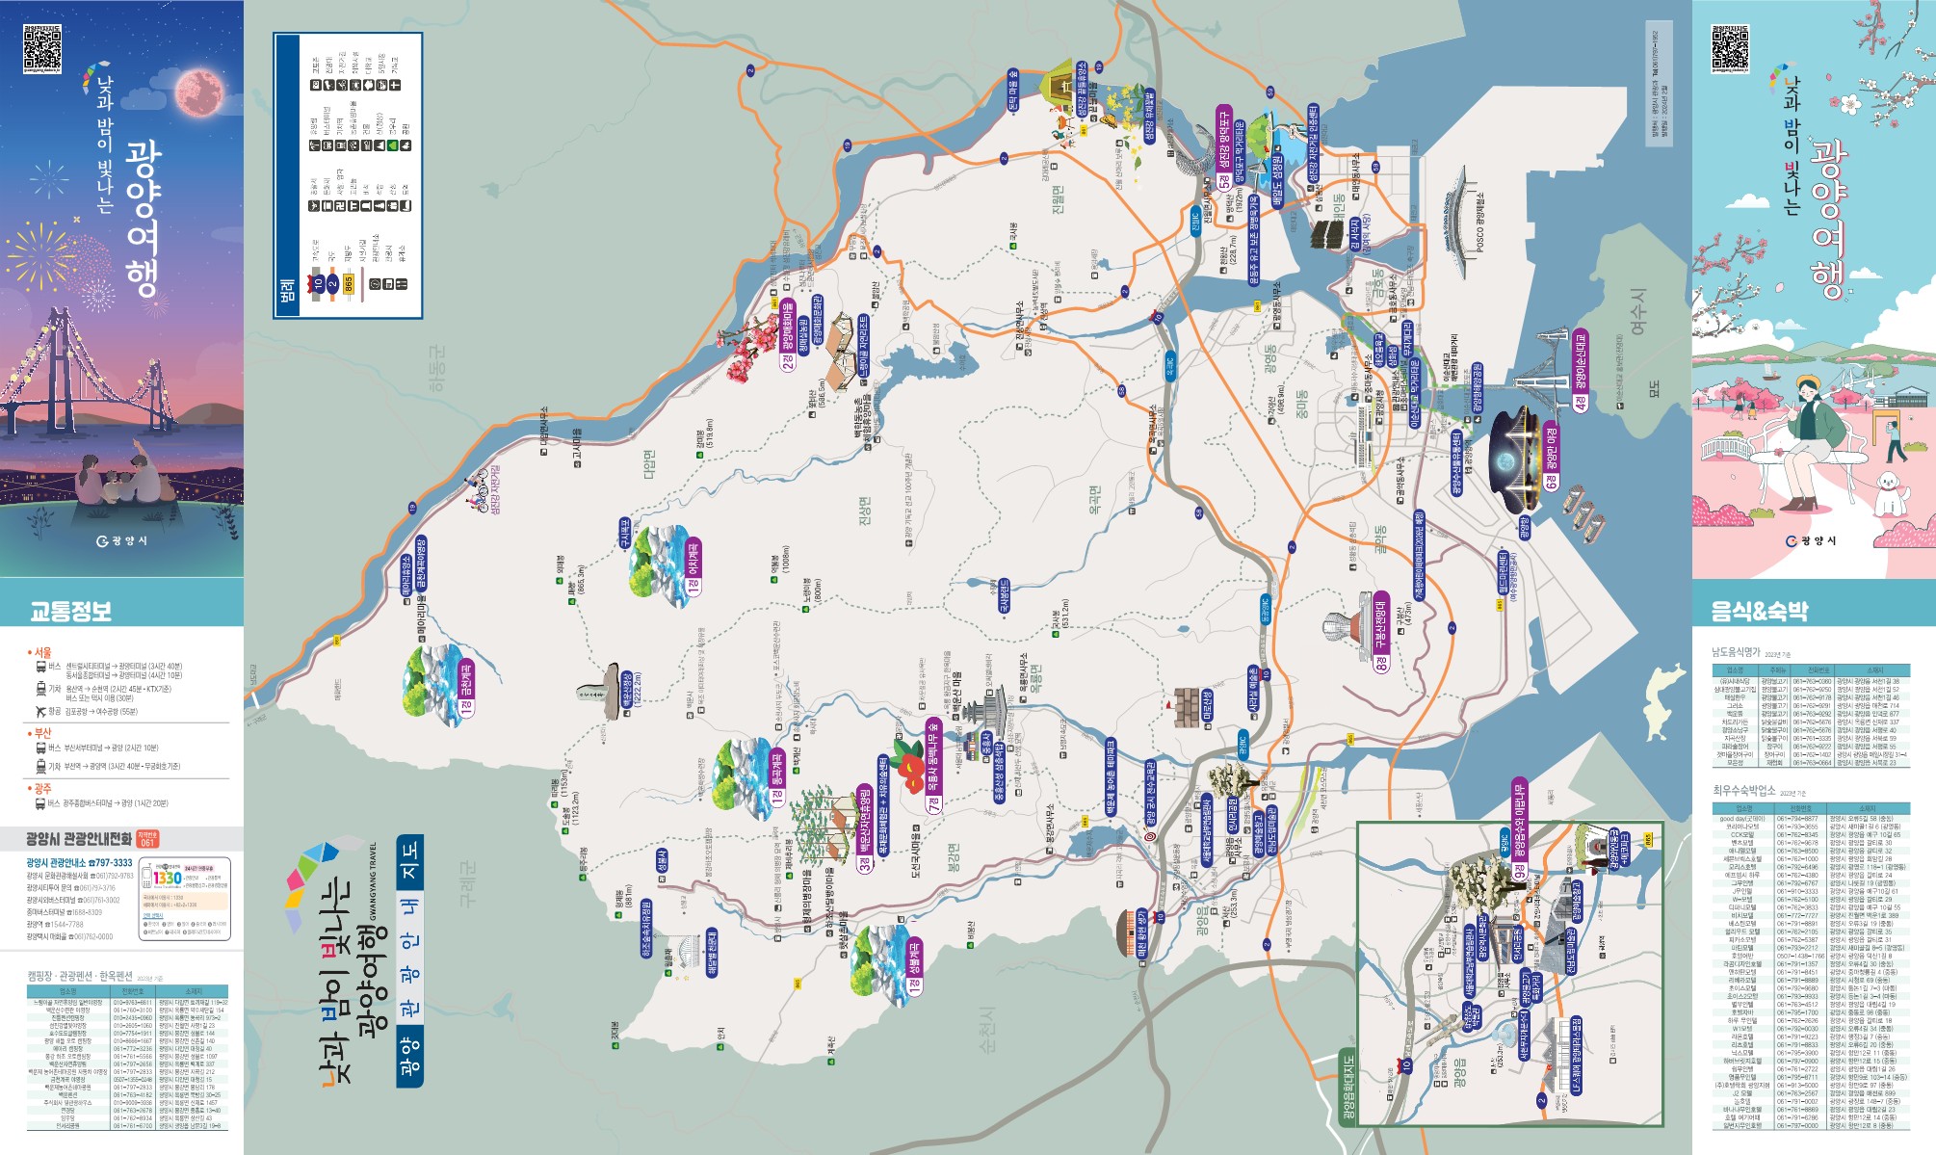Click the QR code on the pink cover panel

click(1730, 48)
